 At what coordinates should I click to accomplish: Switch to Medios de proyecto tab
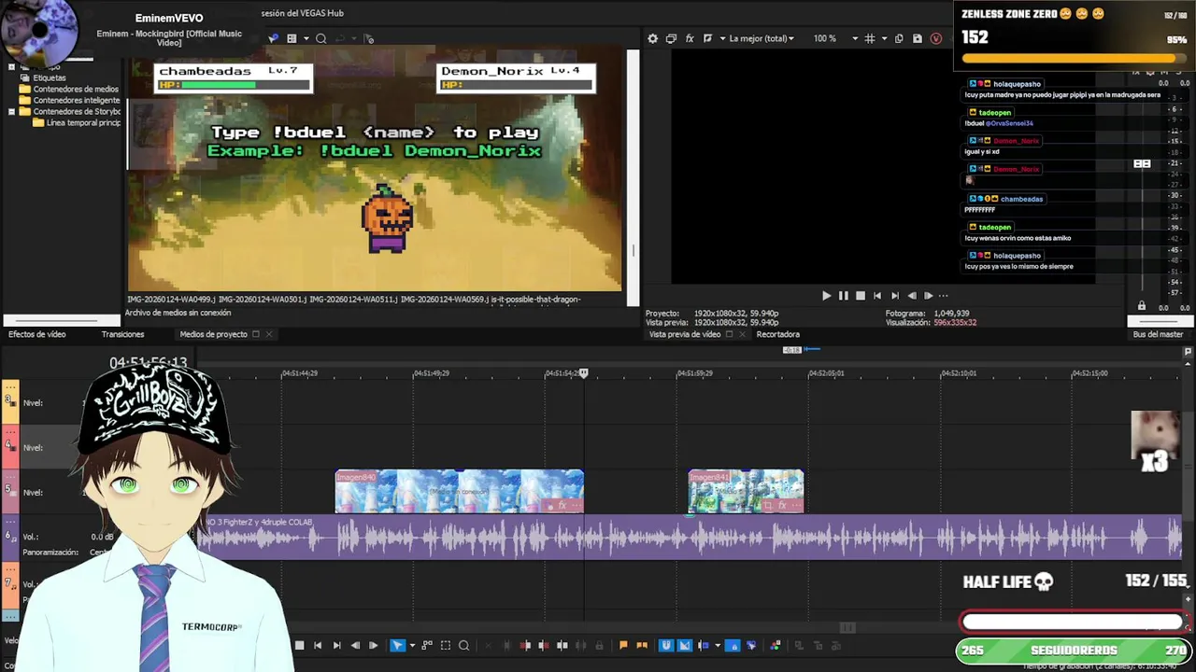click(213, 334)
